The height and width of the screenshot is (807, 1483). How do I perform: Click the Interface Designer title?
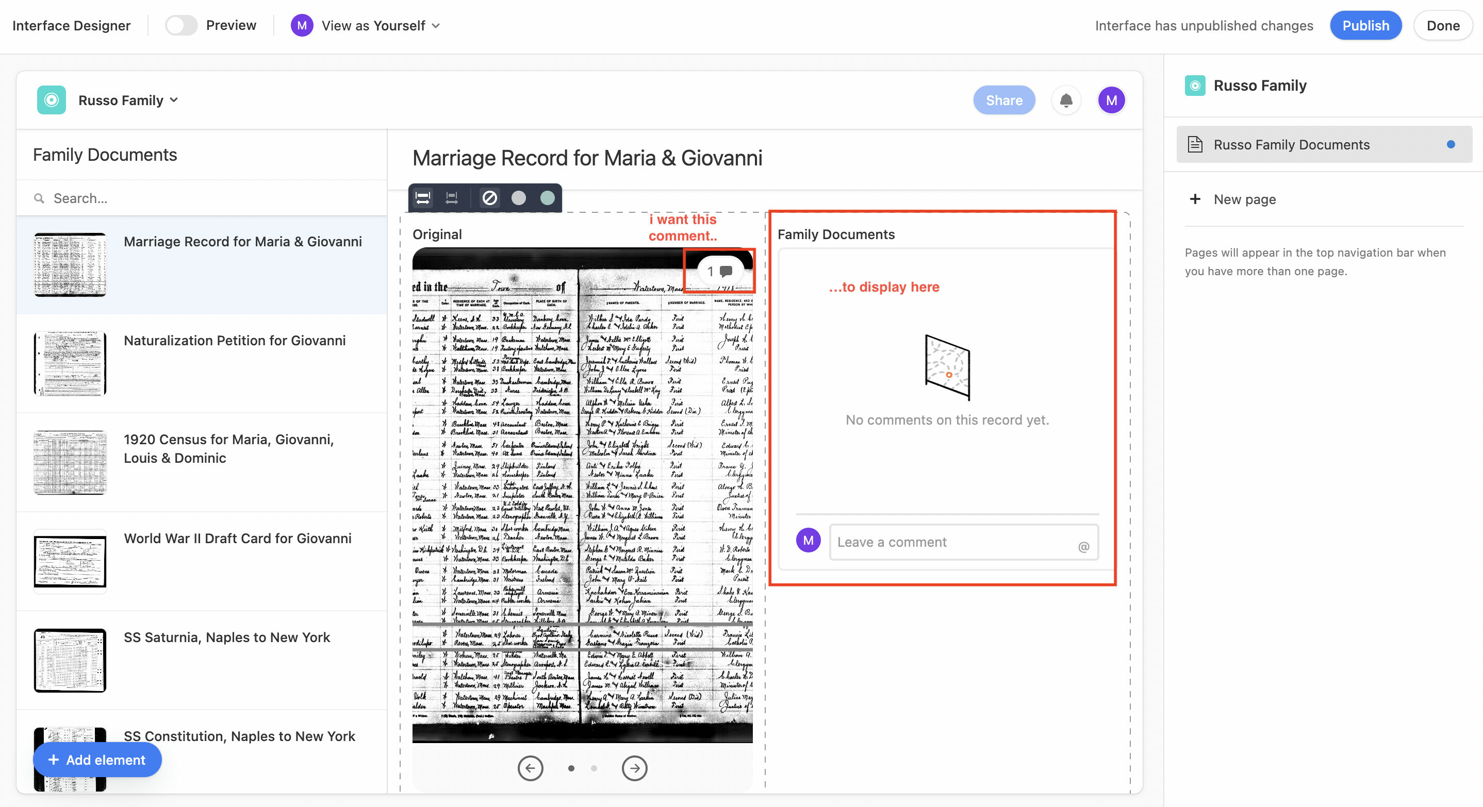tap(71, 25)
